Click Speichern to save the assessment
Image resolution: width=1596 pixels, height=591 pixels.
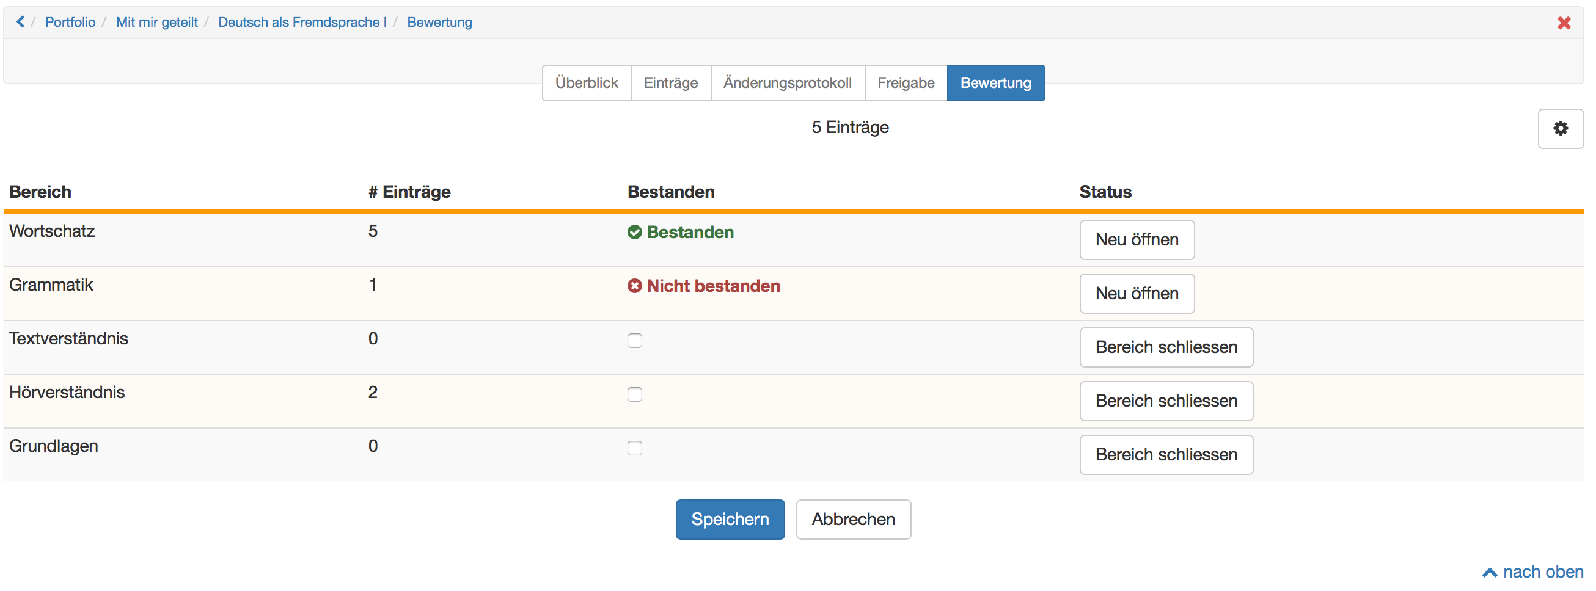pos(730,519)
